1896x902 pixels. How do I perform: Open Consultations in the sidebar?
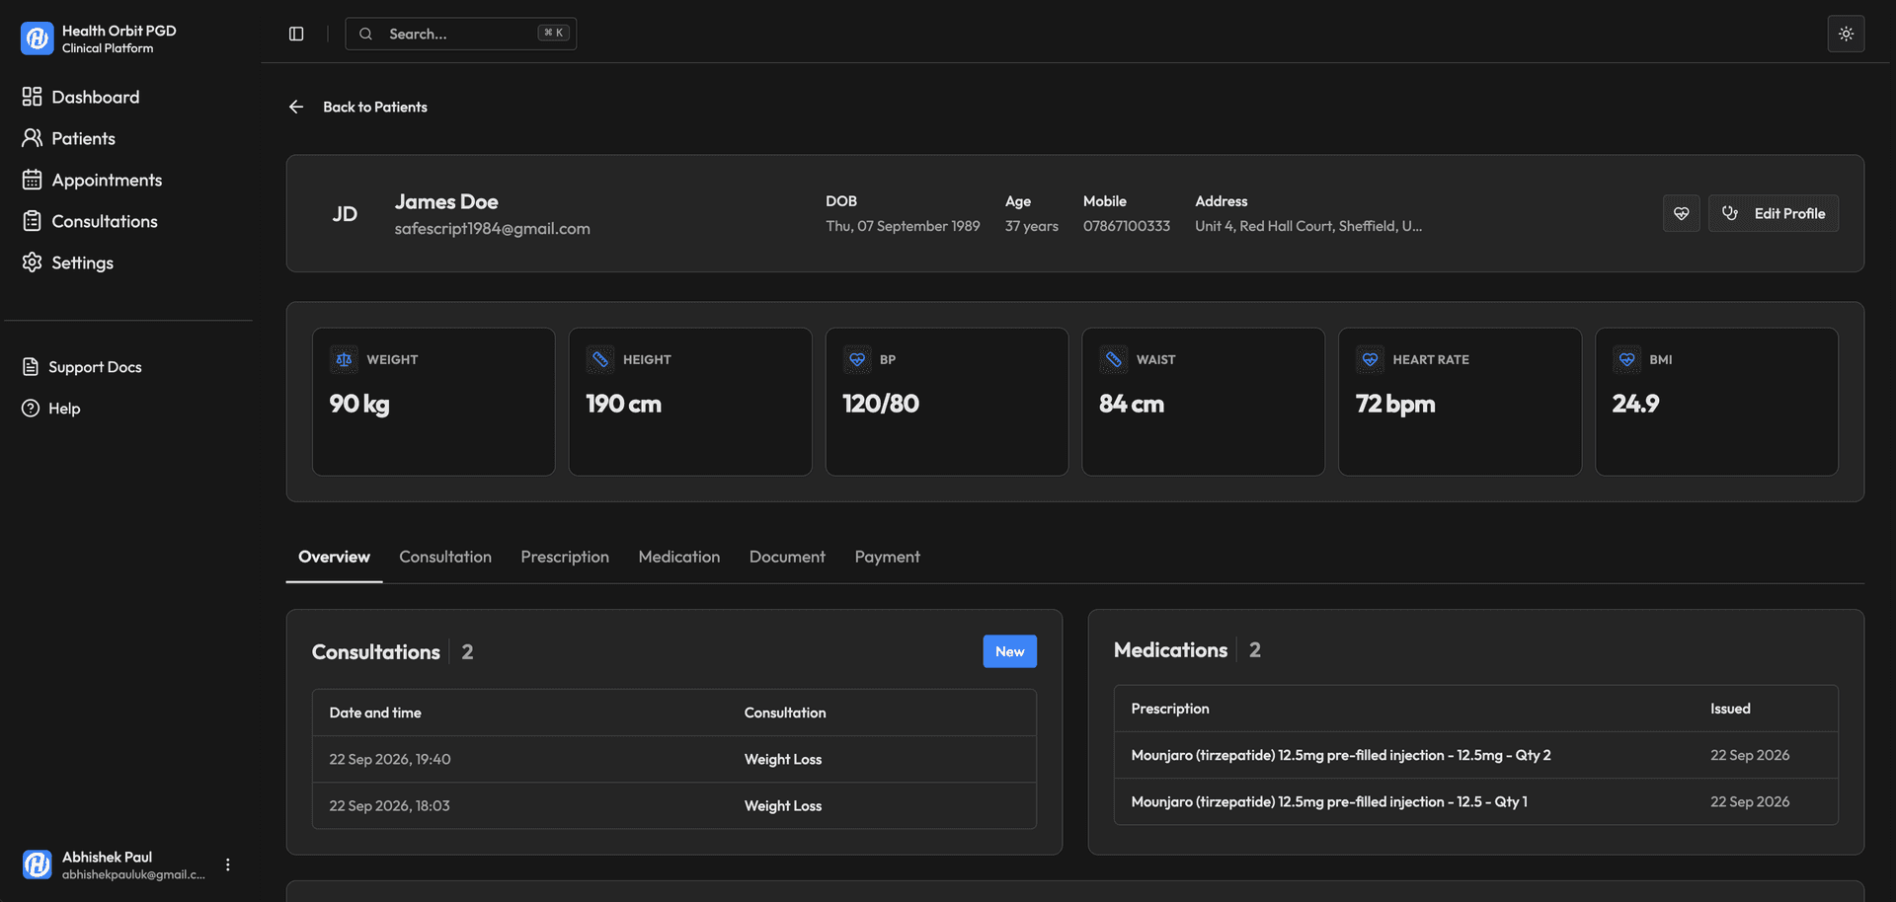click(x=90, y=221)
